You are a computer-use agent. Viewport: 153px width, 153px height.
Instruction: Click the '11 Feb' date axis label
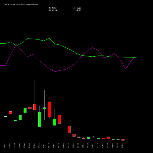click(x=83, y=146)
